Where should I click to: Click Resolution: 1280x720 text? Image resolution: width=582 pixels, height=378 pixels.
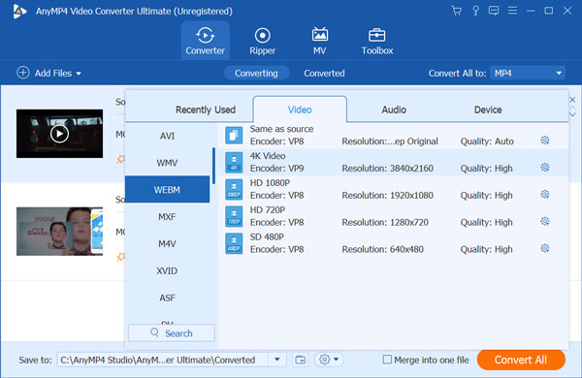click(385, 223)
